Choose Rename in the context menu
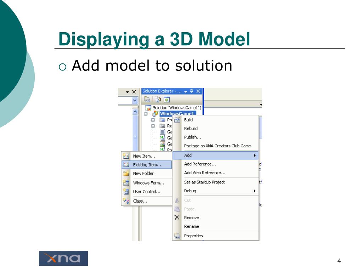Viewport: 363px width, 272px height. click(216, 226)
